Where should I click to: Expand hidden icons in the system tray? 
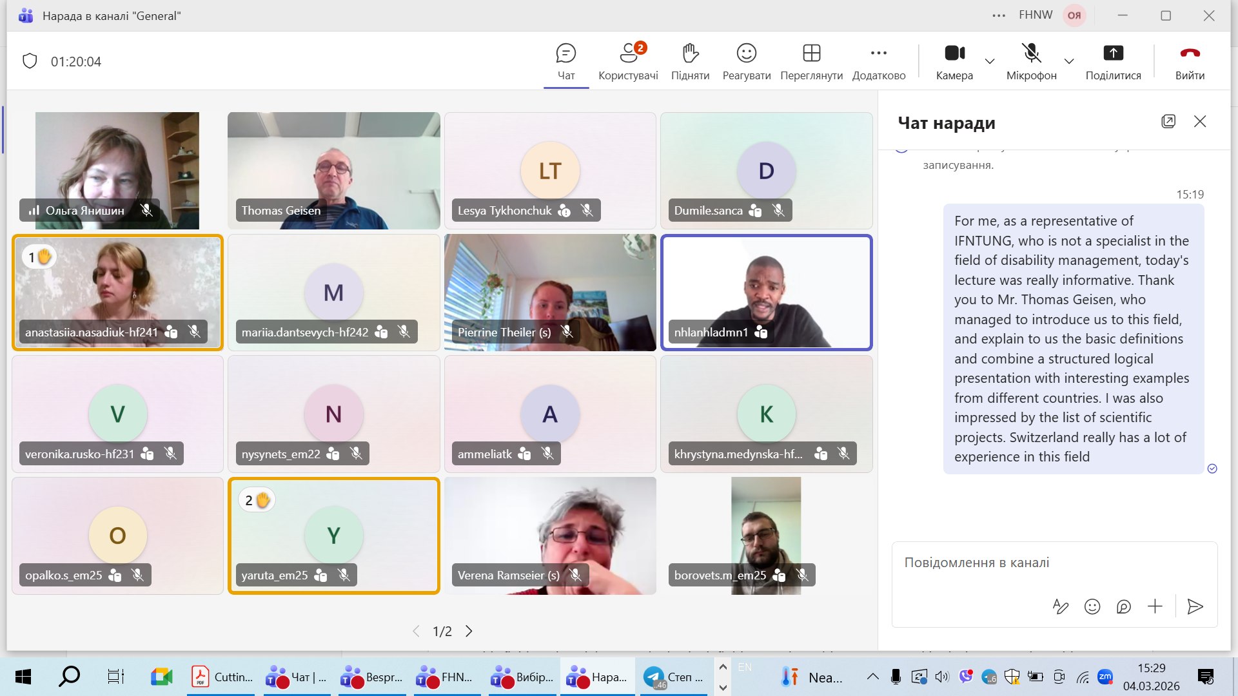pos(872,676)
